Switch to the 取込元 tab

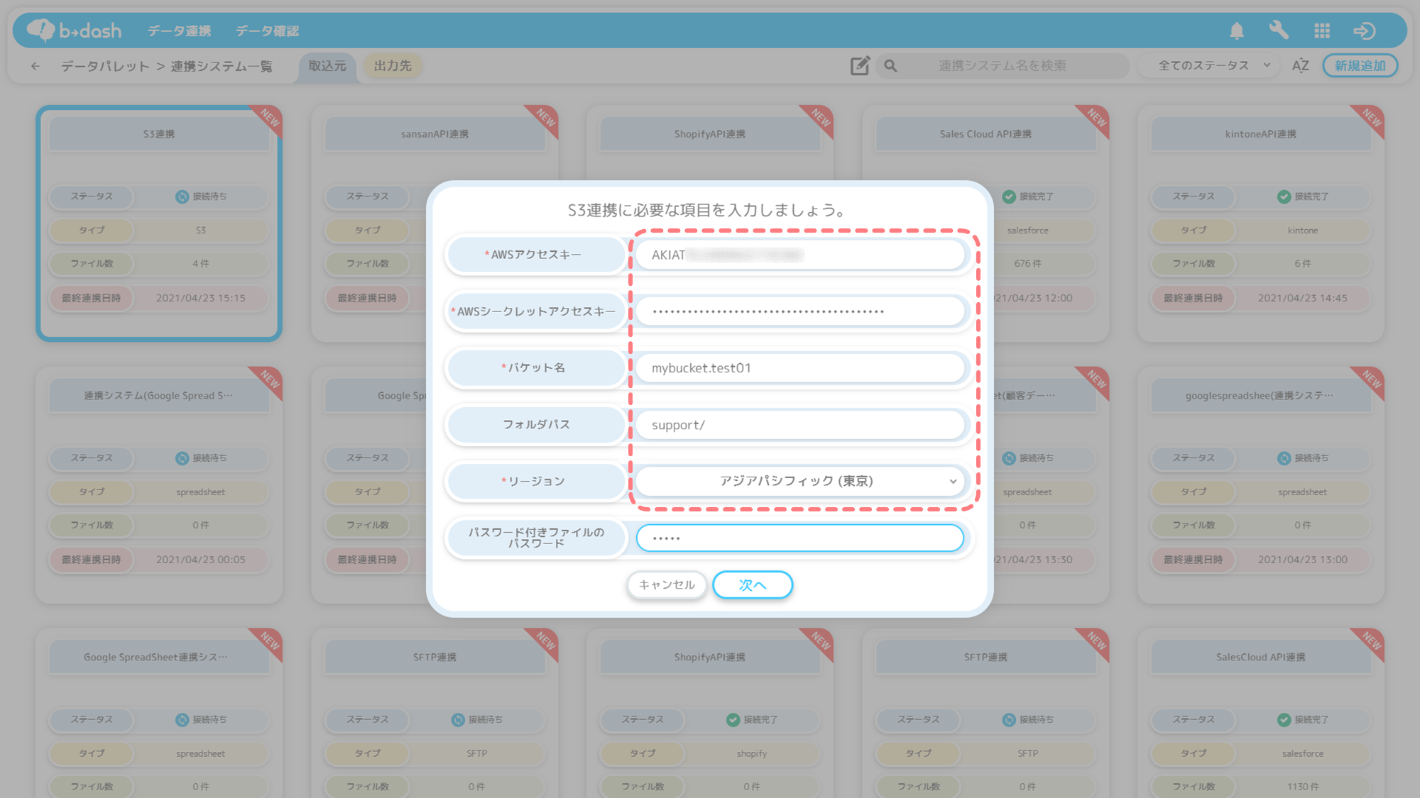coord(327,66)
